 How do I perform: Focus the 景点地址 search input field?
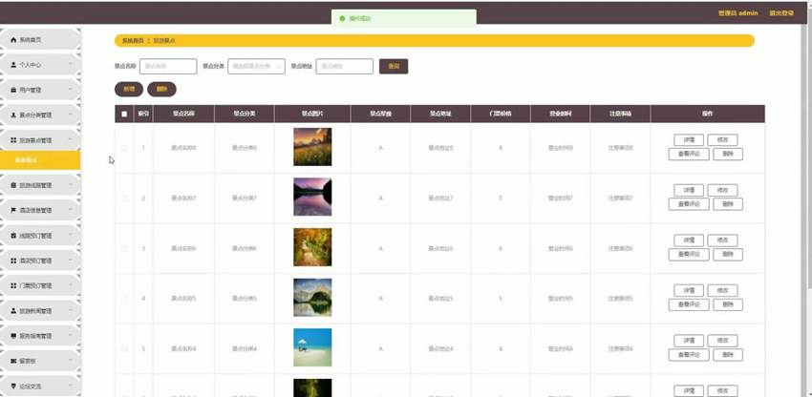[x=344, y=66]
